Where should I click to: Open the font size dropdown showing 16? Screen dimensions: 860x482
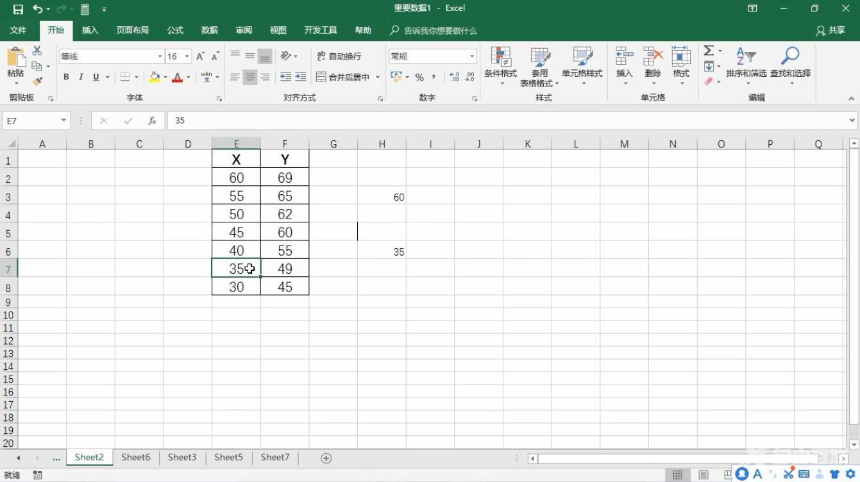click(187, 56)
